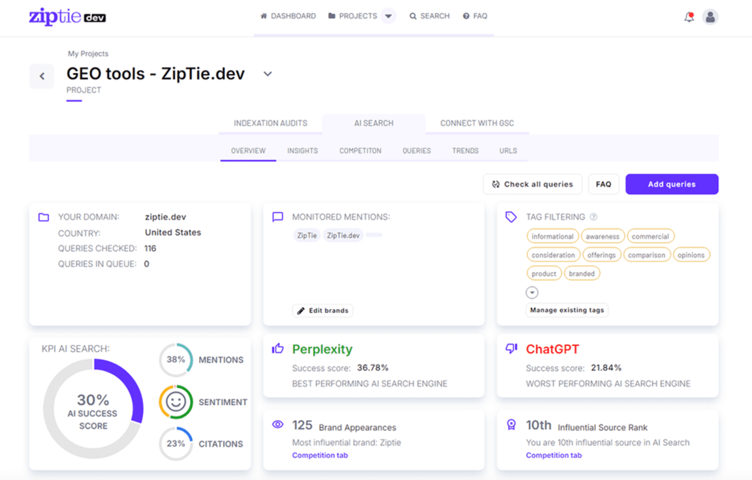Click the thumbs-up icon beside Perplexity
This screenshot has height=480, width=752.
pos(278,348)
